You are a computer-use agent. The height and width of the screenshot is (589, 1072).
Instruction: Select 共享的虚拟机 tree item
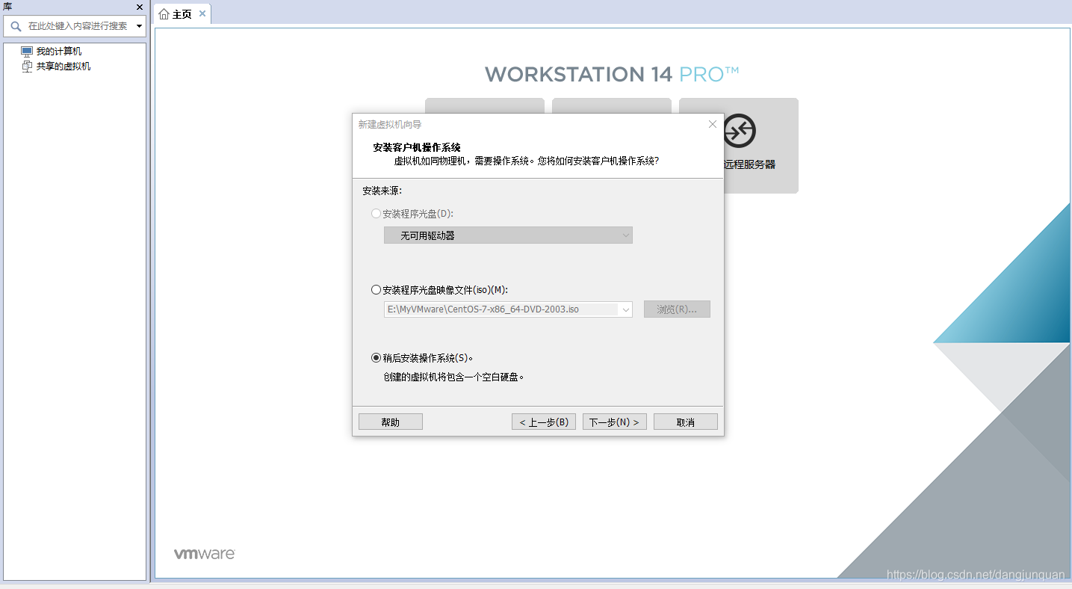(x=63, y=67)
